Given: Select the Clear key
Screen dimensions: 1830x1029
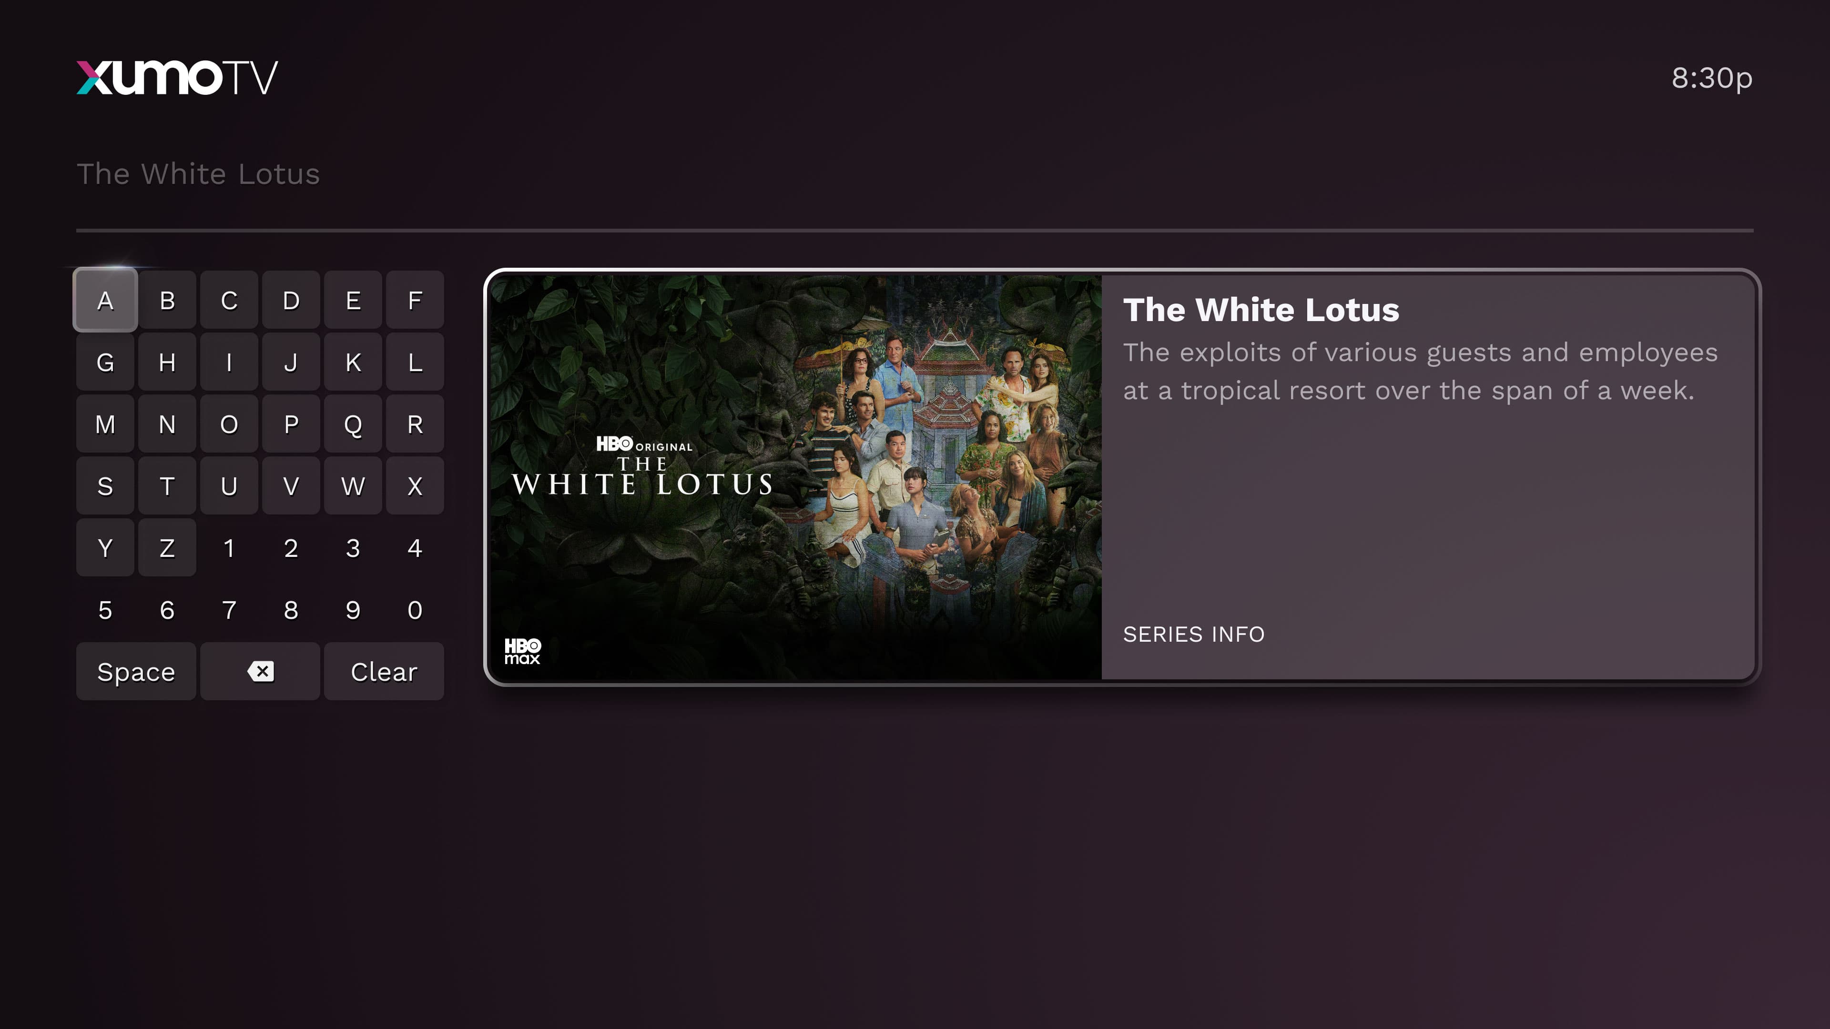Looking at the screenshot, I should point(384,671).
